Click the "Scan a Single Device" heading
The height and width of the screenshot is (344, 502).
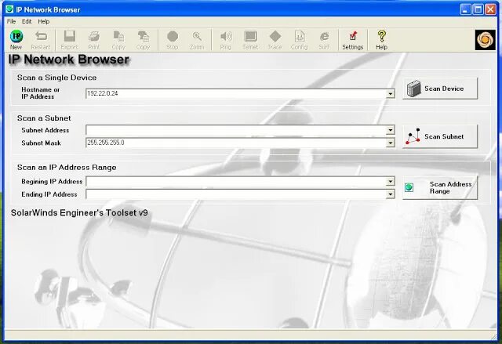coord(56,78)
